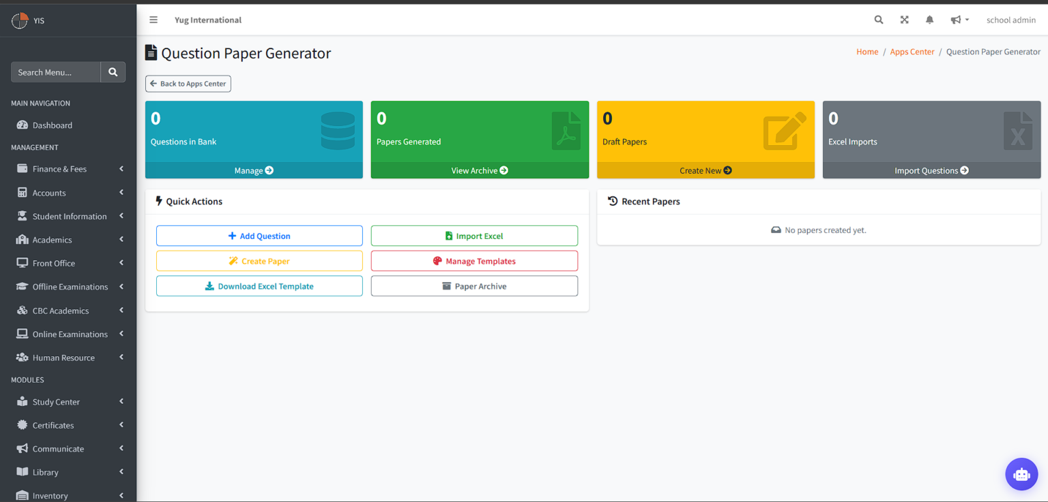Viewport: 1048px width, 502px height.
Task: Open the sidebar menu search button
Action: click(113, 72)
